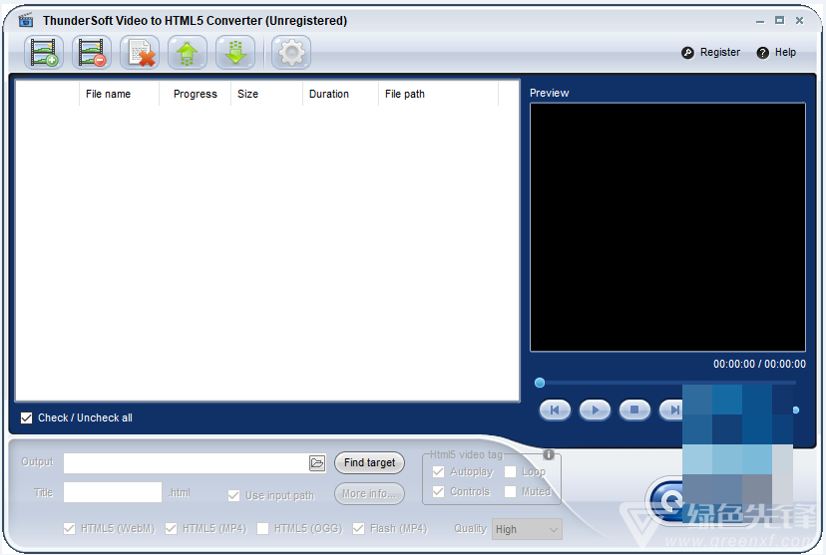Skip to next in preview player
The width and height of the screenshot is (826, 555).
pyautogui.click(x=671, y=410)
